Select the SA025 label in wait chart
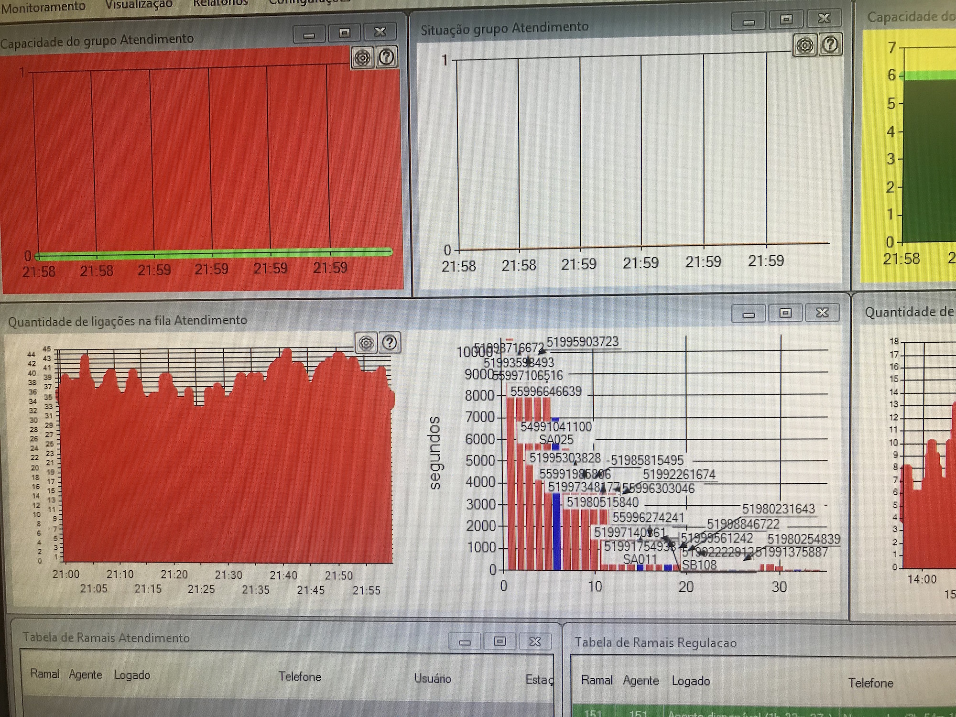 [x=556, y=439]
